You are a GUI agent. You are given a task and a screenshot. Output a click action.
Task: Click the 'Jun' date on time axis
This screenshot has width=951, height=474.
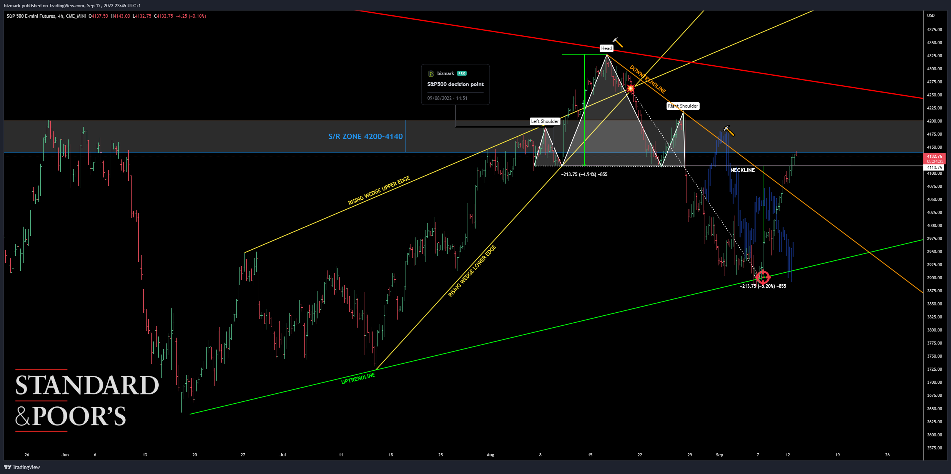pos(65,455)
